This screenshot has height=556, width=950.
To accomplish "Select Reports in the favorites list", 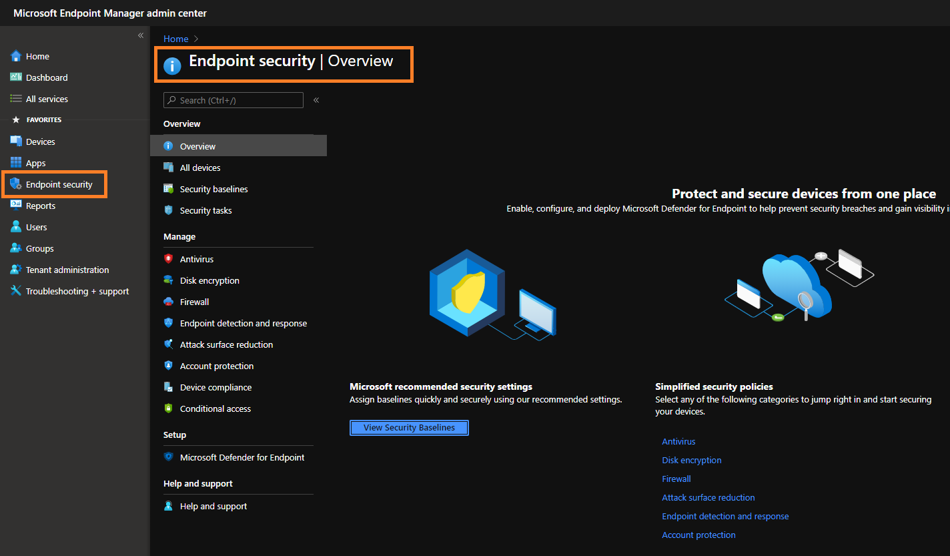I will coord(41,206).
